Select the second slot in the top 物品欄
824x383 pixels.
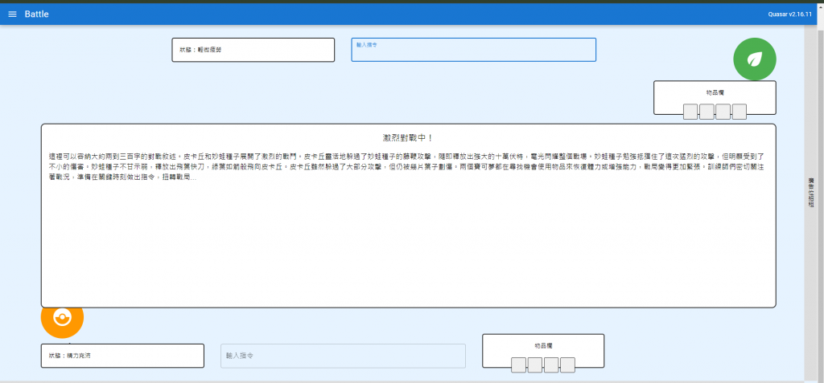coord(707,112)
